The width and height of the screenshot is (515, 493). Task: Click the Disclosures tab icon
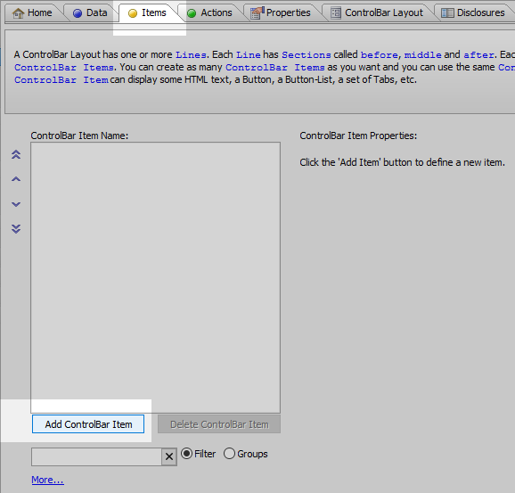click(447, 12)
